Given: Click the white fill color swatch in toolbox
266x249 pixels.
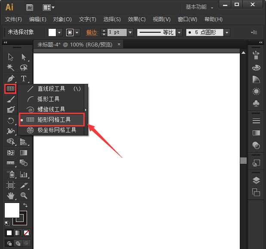Looking at the screenshot, I should click(x=12, y=210).
